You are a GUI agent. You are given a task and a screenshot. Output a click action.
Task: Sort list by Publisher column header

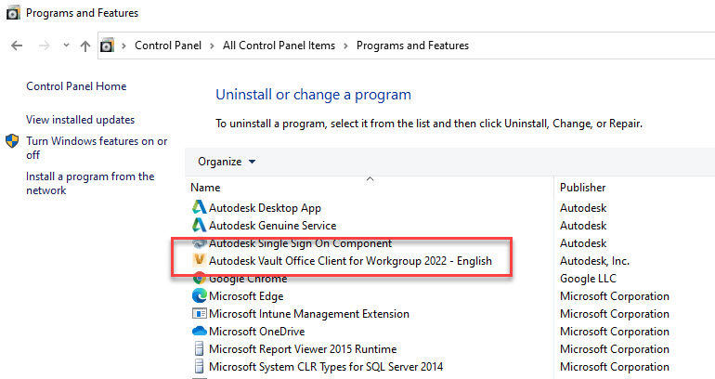click(583, 188)
